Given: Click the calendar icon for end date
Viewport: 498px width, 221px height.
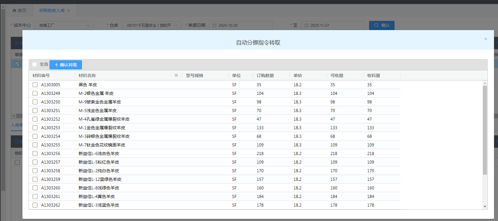Looking at the screenshot, I should click(x=306, y=25).
